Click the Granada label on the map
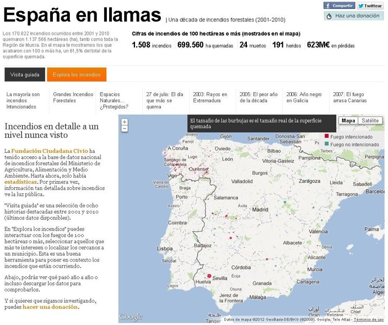 coord(262,283)
